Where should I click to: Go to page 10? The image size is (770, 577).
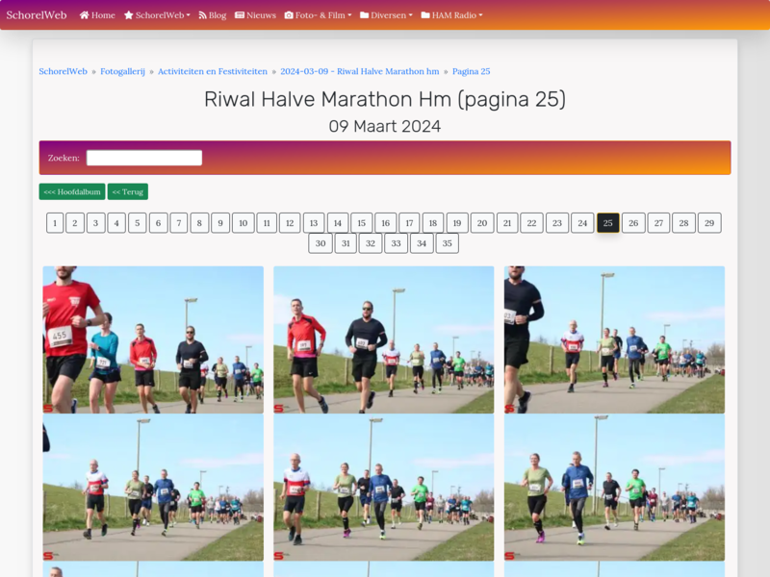pos(244,223)
